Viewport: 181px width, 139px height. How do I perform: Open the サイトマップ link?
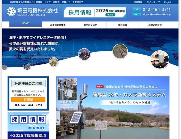153,2
